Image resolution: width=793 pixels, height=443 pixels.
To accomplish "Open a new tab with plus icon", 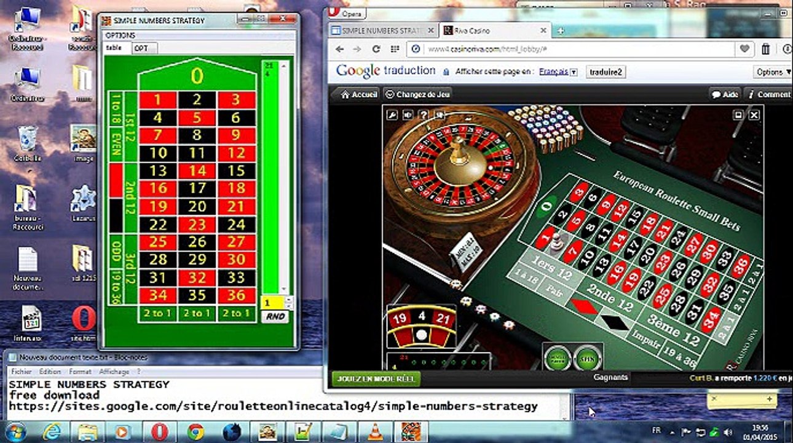I will [561, 30].
